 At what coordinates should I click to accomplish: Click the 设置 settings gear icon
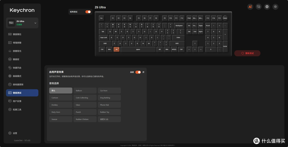click(x=10, y=133)
